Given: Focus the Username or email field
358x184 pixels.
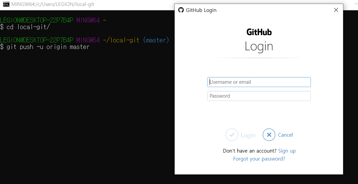Looking at the screenshot, I should 259,82.
